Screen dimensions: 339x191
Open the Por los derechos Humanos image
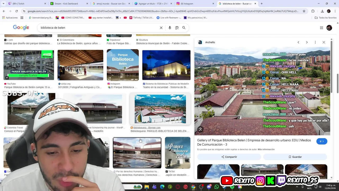[x=137, y=153]
